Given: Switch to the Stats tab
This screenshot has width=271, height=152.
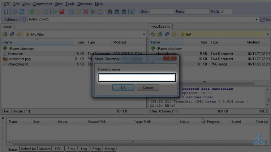Looking at the screenshot, I should (x=71, y=149).
